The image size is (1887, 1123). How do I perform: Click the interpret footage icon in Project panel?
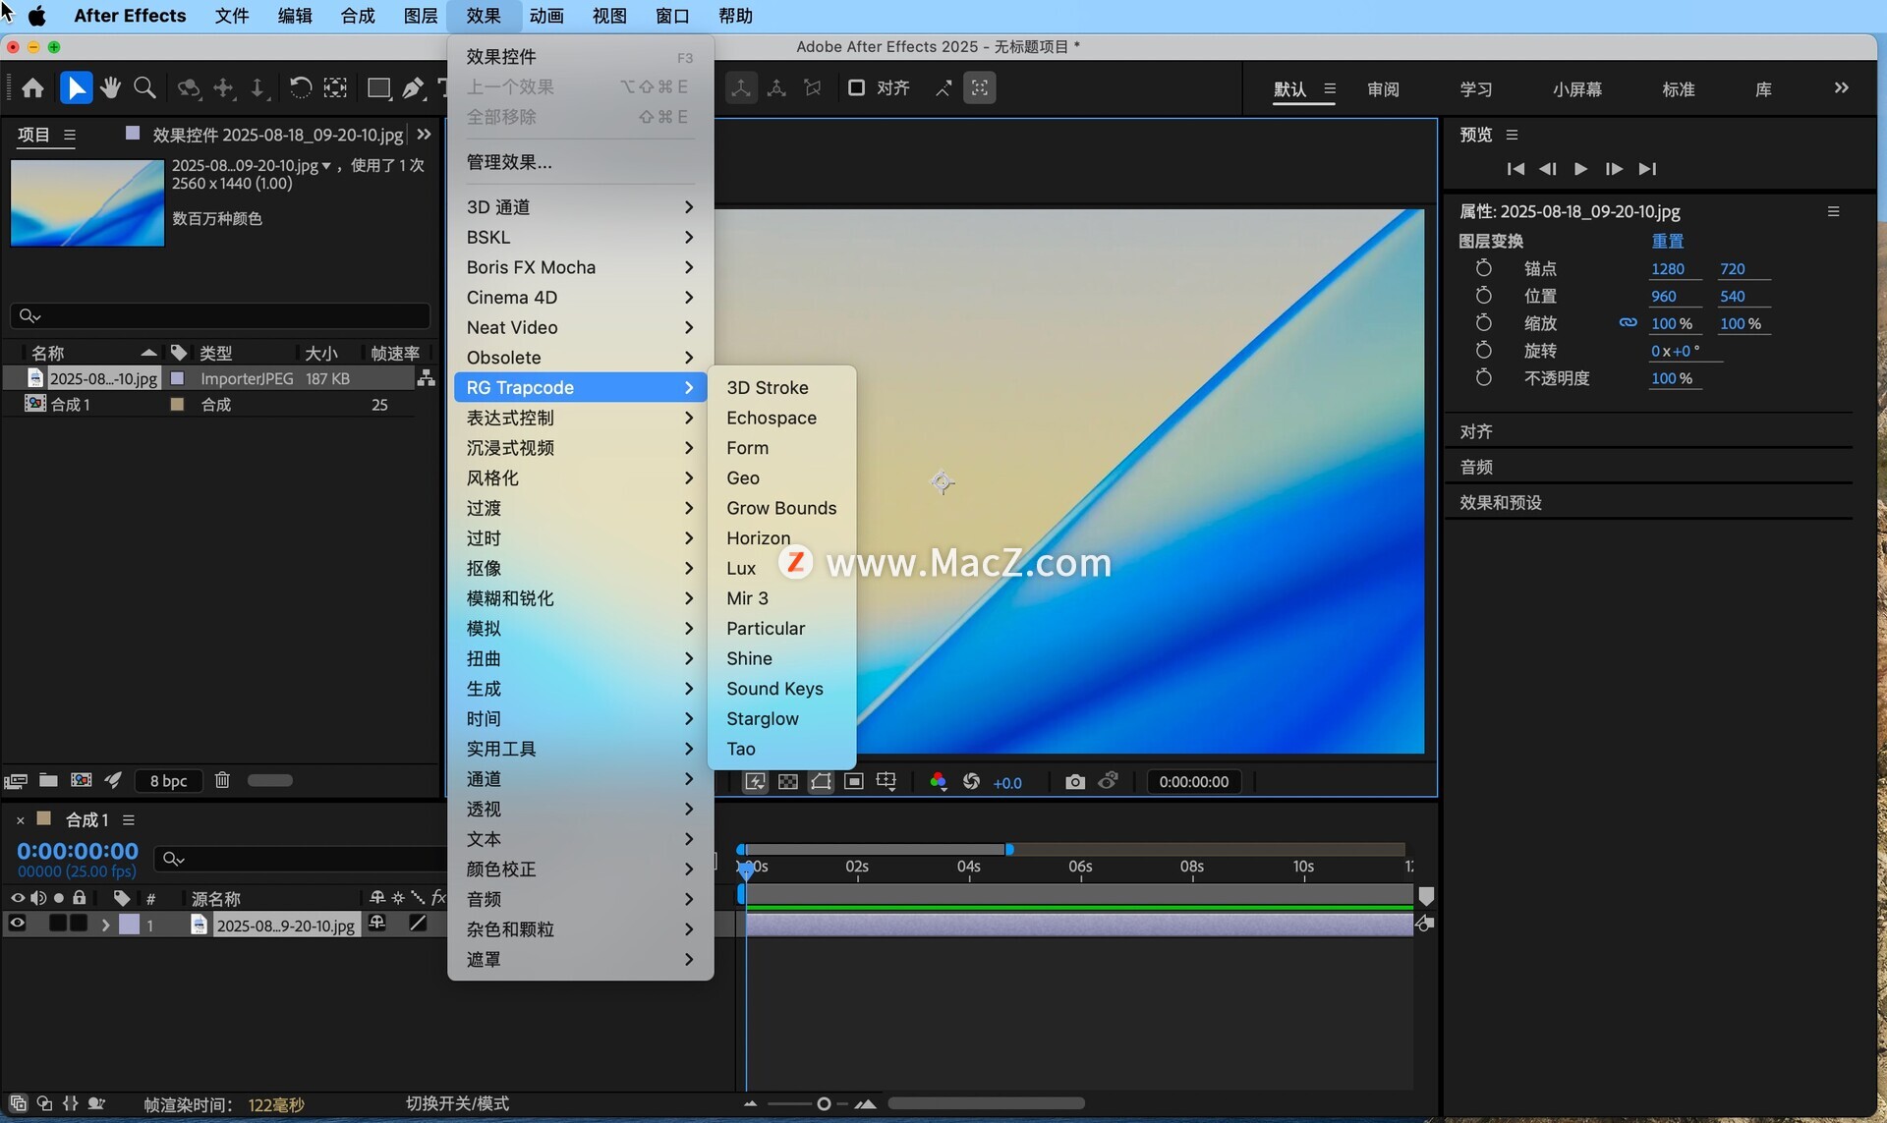point(15,780)
